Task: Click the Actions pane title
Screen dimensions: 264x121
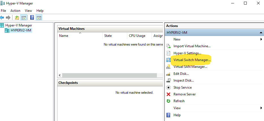Action: tap(172, 26)
